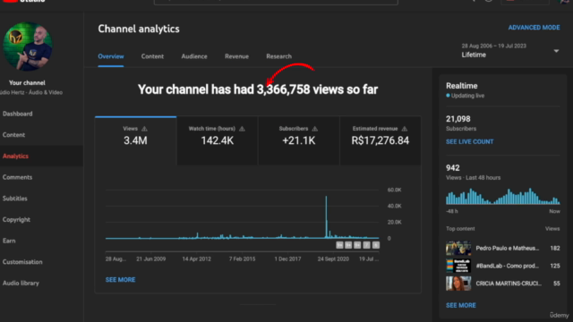Open the Audio library

[21, 284]
